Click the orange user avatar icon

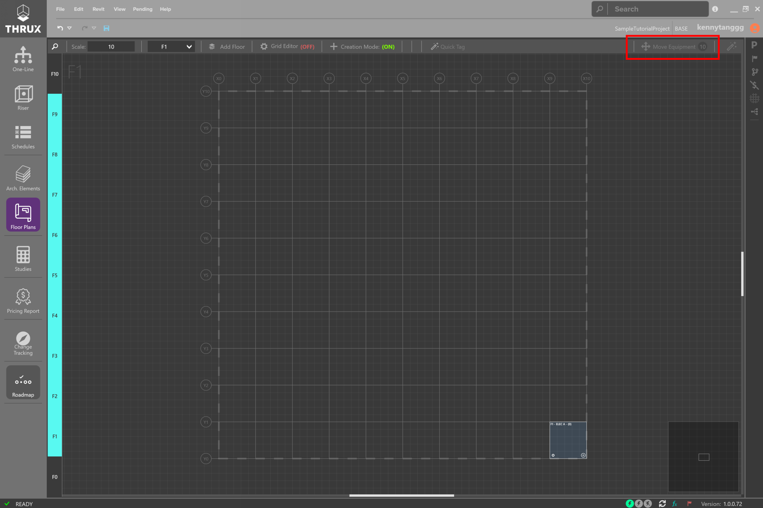[x=754, y=28]
